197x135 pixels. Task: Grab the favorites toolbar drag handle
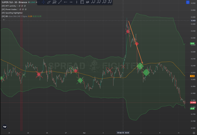coord(39,2)
